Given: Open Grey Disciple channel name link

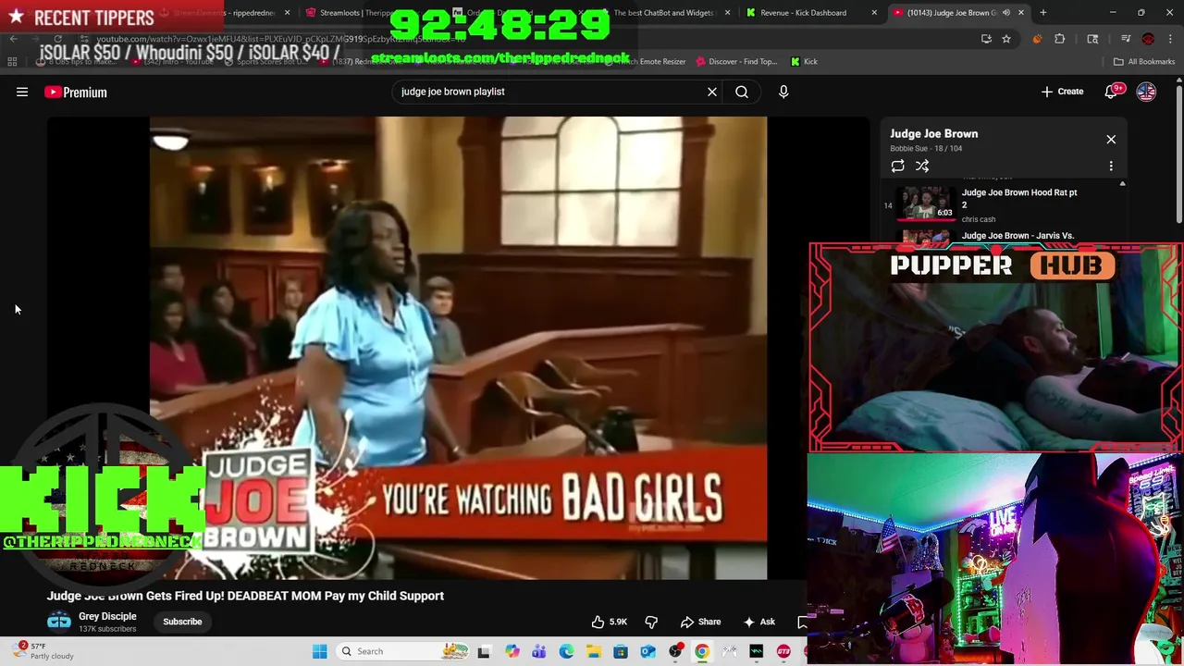Looking at the screenshot, I should (x=107, y=616).
